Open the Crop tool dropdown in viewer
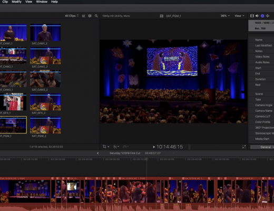 (106, 147)
